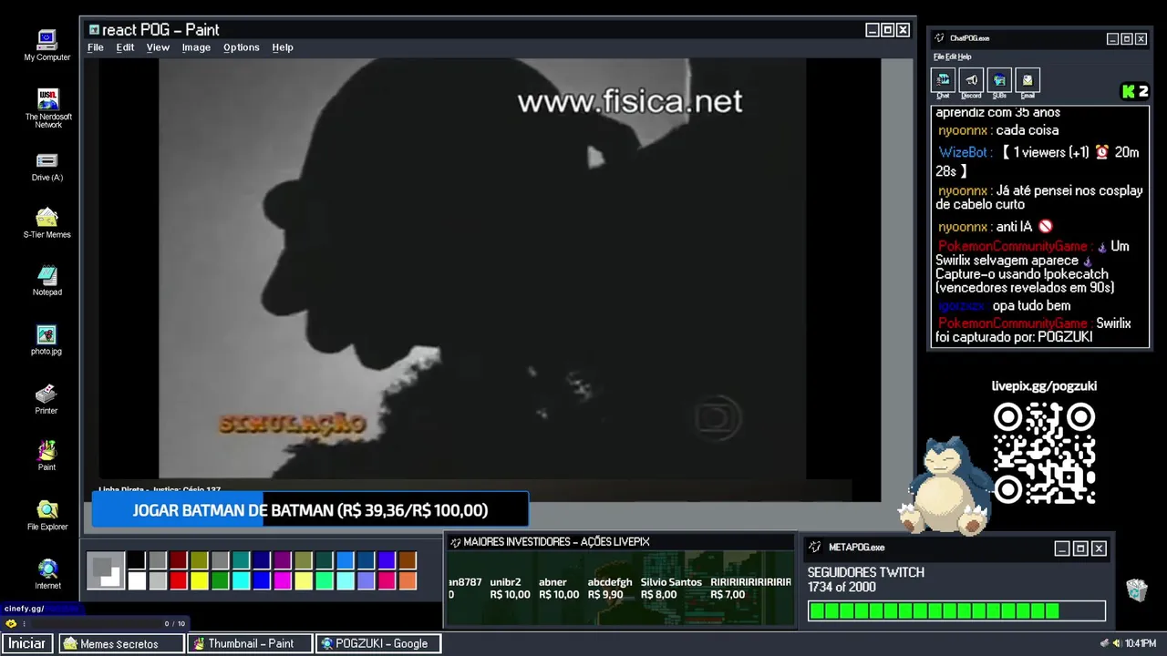Click the react POG Paint title bar icon
This screenshot has height=656, width=1167.
tap(94, 30)
